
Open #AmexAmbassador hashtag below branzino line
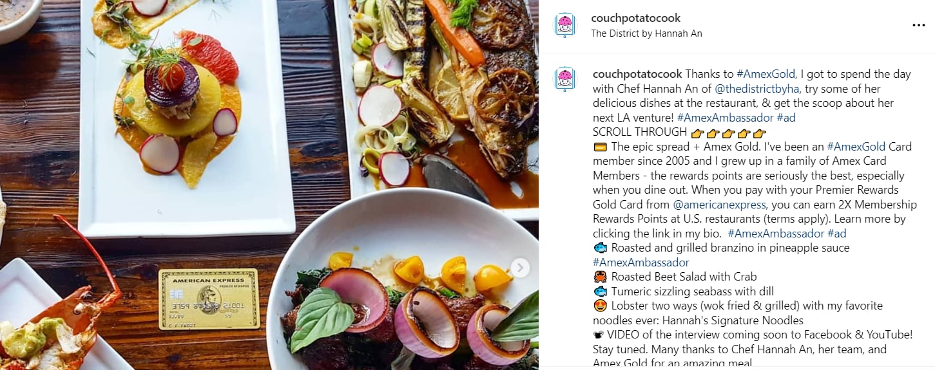pyautogui.click(x=641, y=263)
